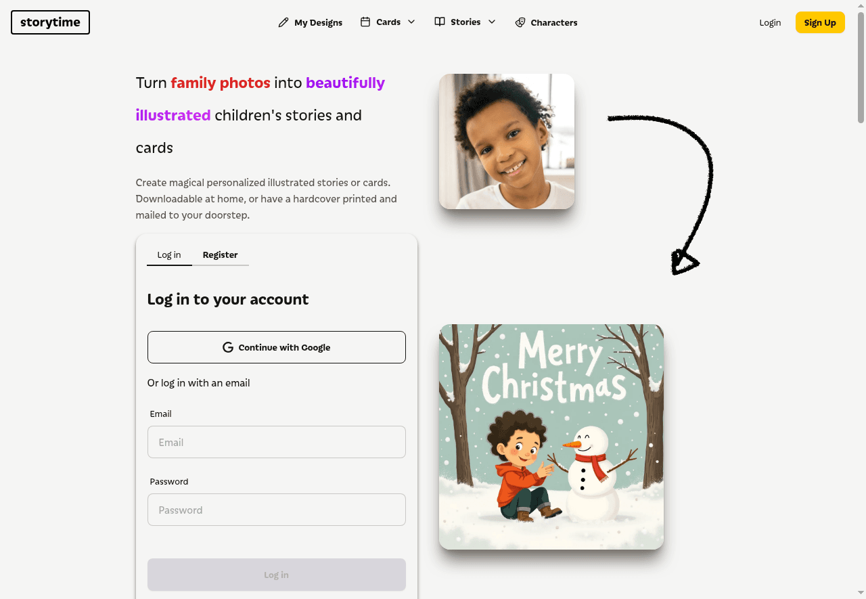Continue with Google button

(277, 347)
